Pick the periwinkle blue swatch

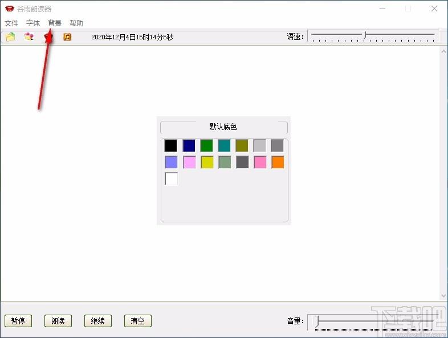[171, 162]
